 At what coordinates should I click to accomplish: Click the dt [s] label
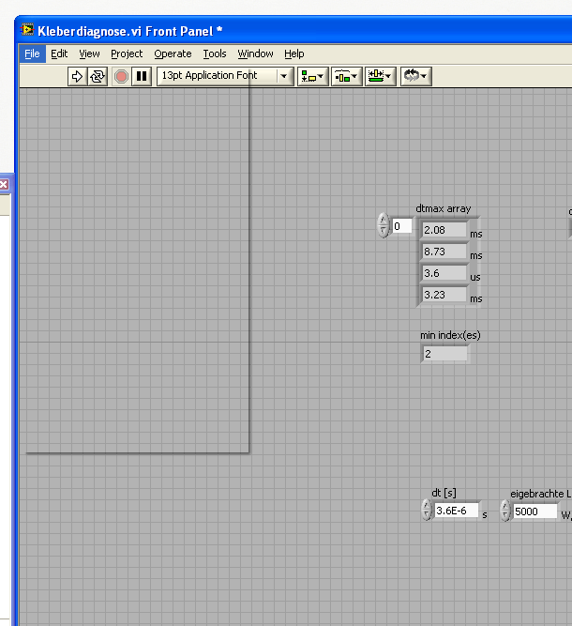tap(444, 493)
